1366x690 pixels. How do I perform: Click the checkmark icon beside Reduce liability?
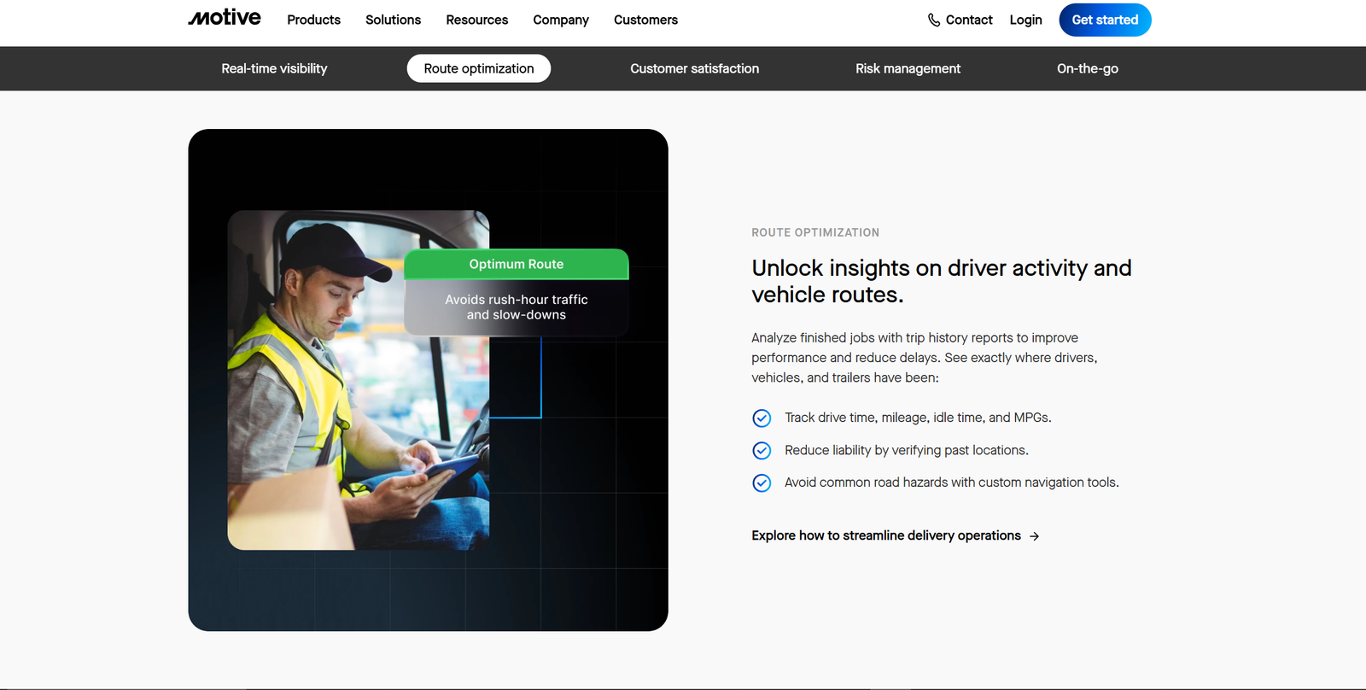[x=762, y=450]
